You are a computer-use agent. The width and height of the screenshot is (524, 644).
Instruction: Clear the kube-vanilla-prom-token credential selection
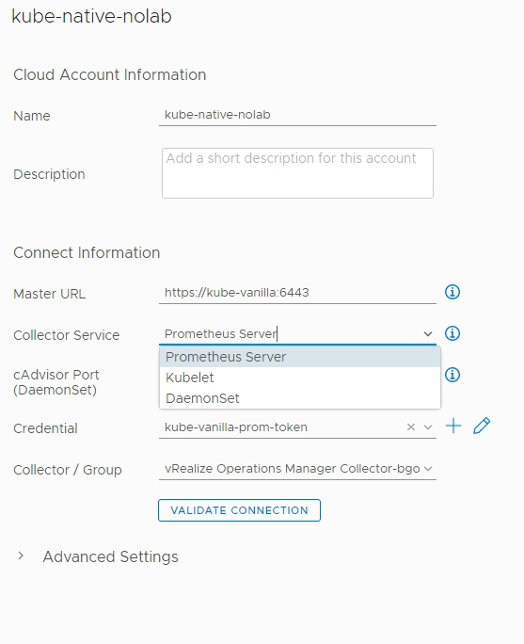click(411, 427)
